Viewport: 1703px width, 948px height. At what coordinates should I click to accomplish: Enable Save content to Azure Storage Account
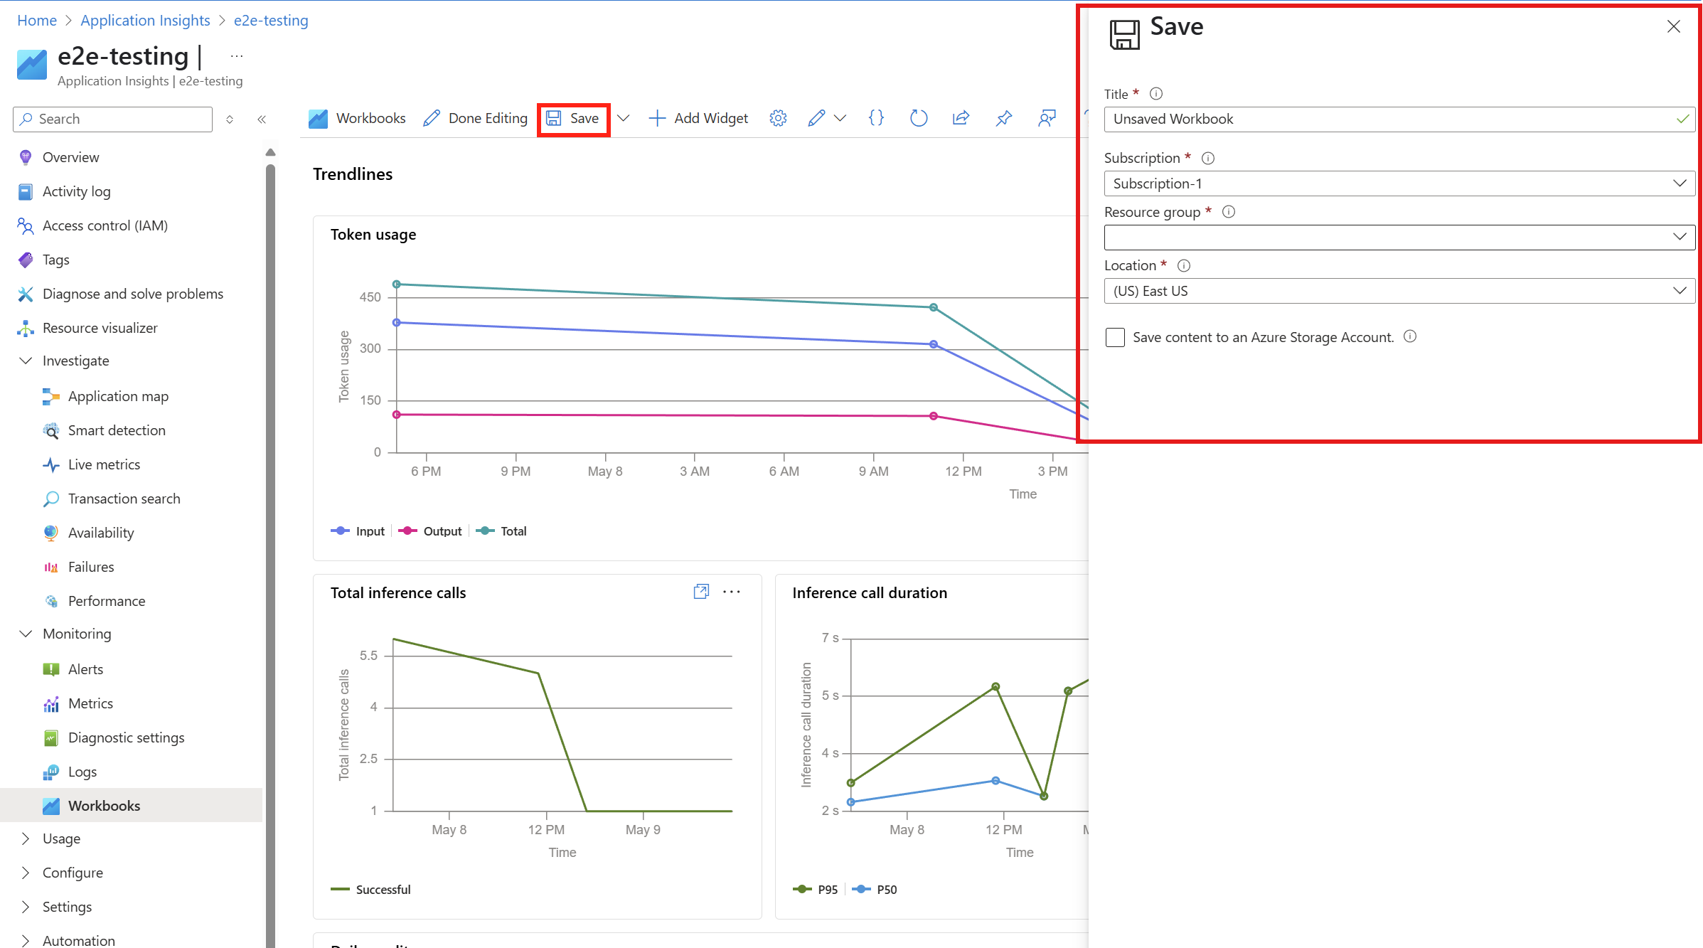click(1115, 337)
